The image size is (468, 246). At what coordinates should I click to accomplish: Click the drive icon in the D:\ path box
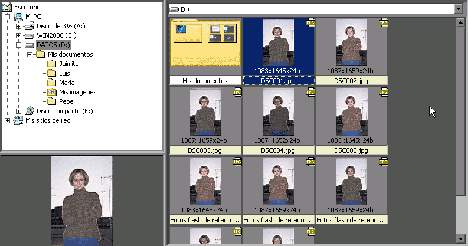coord(174,10)
